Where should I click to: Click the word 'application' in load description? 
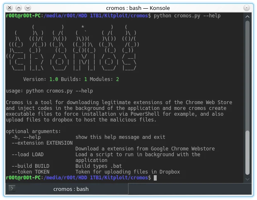pyautogui.click(x=91, y=160)
